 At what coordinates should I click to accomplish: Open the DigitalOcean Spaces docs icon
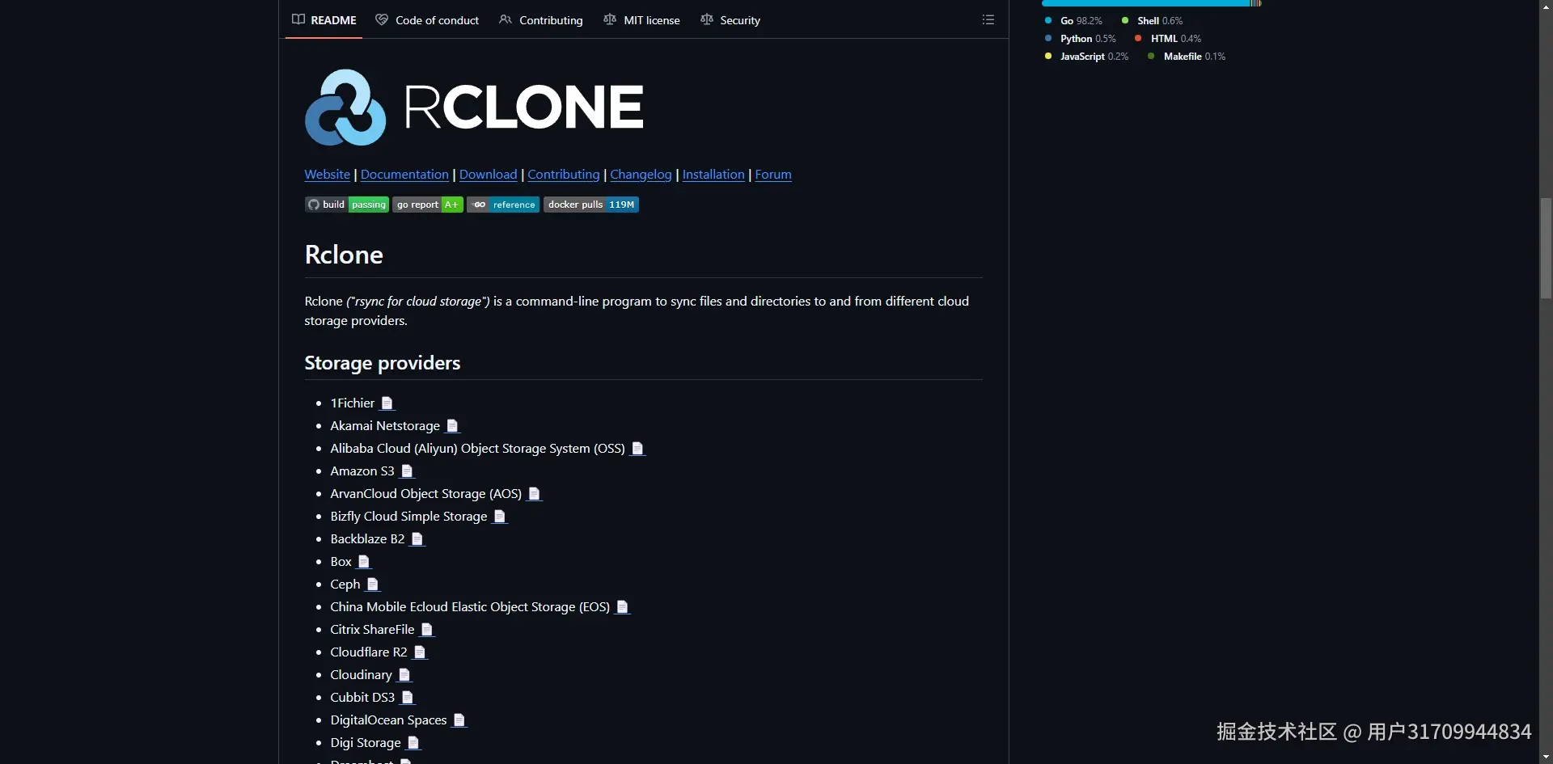(x=459, y=720)
